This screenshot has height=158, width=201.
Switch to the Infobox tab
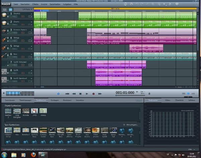[x=192, y=100]
